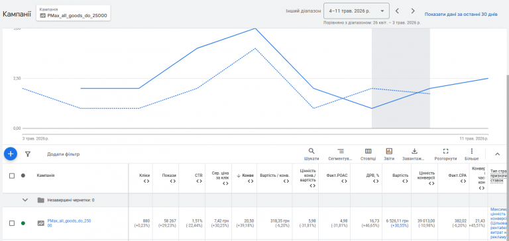This screenshot has height=241, width=509.
Task: Open the PMax_all_goods_do_250 00 campaign link in table
Action: (69, 223)
